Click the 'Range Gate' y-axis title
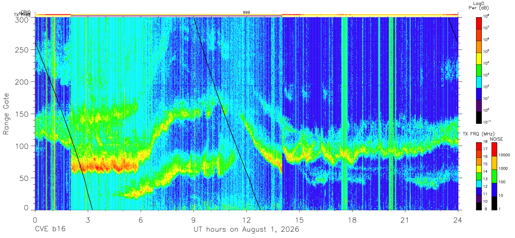The width and height of the screenshot is (515, 238). (6, 114)
